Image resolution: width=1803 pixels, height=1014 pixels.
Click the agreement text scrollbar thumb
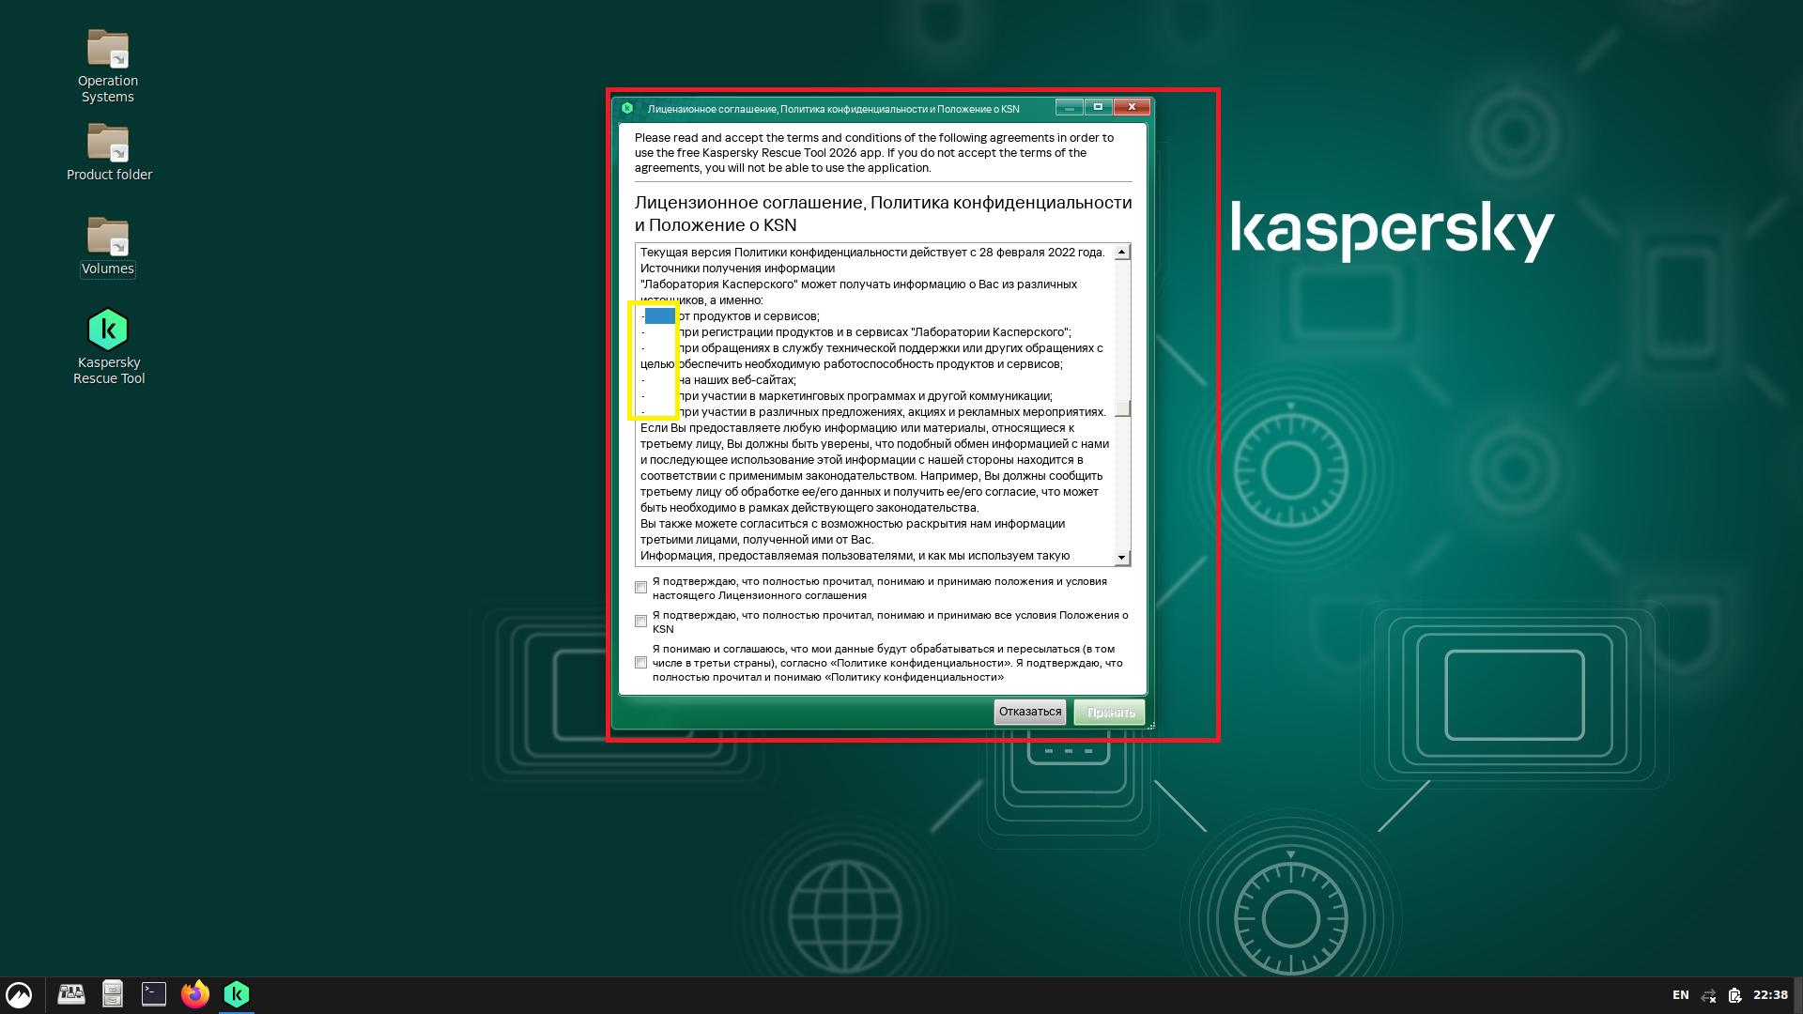click(1122, 408)
